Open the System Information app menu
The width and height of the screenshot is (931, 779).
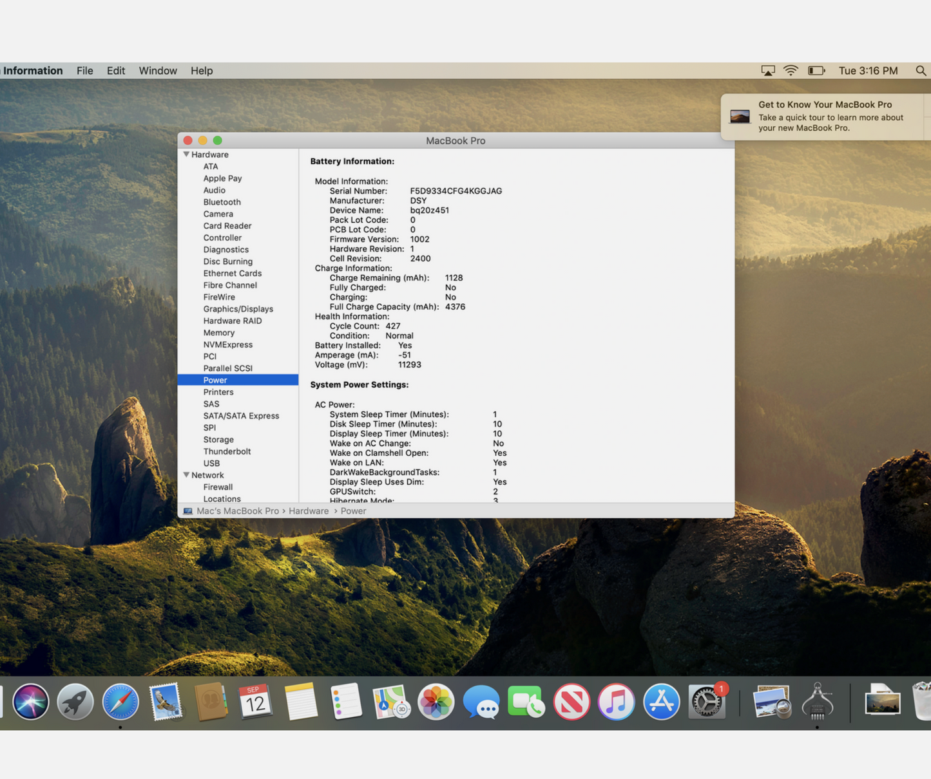click(x=32, y=71)
